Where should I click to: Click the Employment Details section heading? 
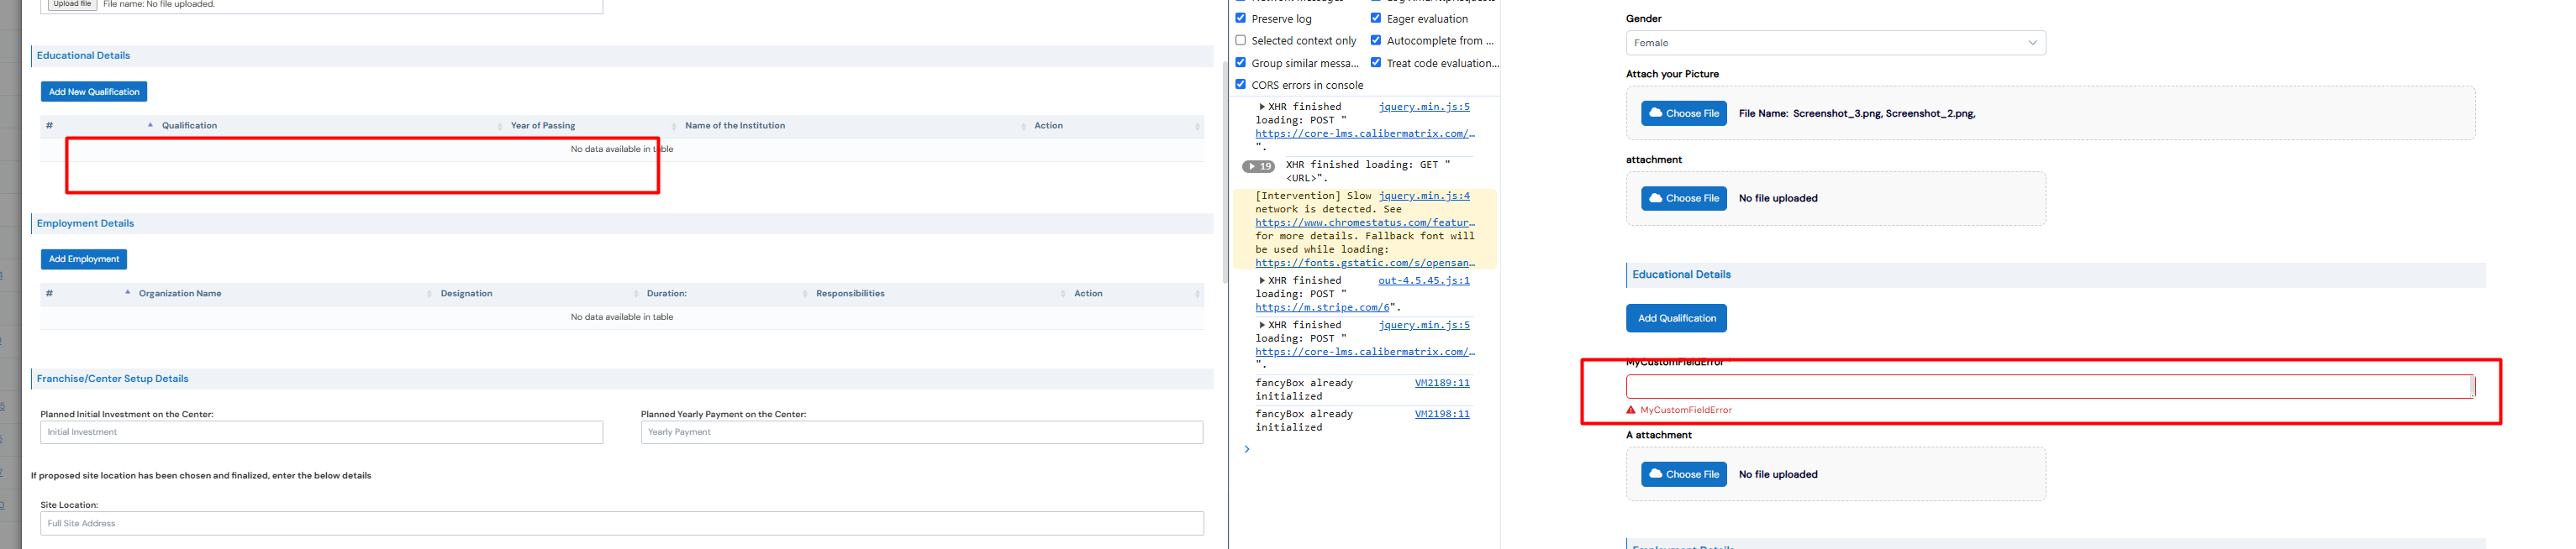(x=85, y=223)
